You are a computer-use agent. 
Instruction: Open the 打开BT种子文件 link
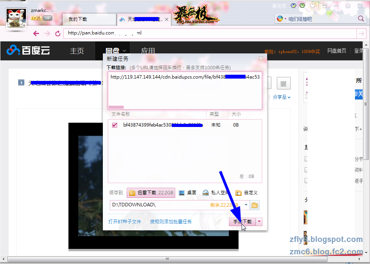(125, 222)
